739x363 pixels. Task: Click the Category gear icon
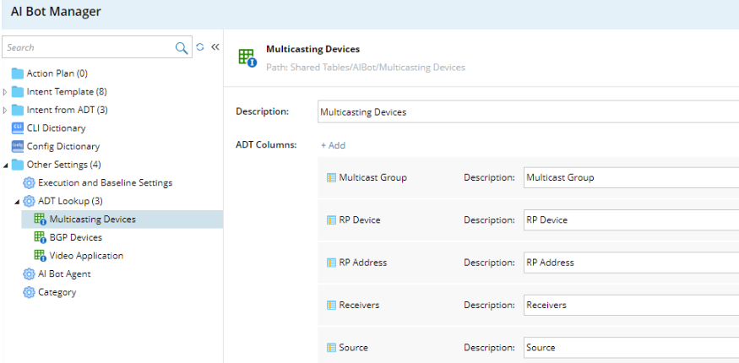[x=29, y=292]
